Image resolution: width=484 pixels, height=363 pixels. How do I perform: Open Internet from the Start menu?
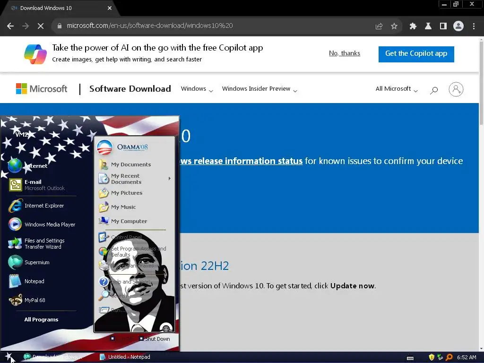[x=28, y=166]
